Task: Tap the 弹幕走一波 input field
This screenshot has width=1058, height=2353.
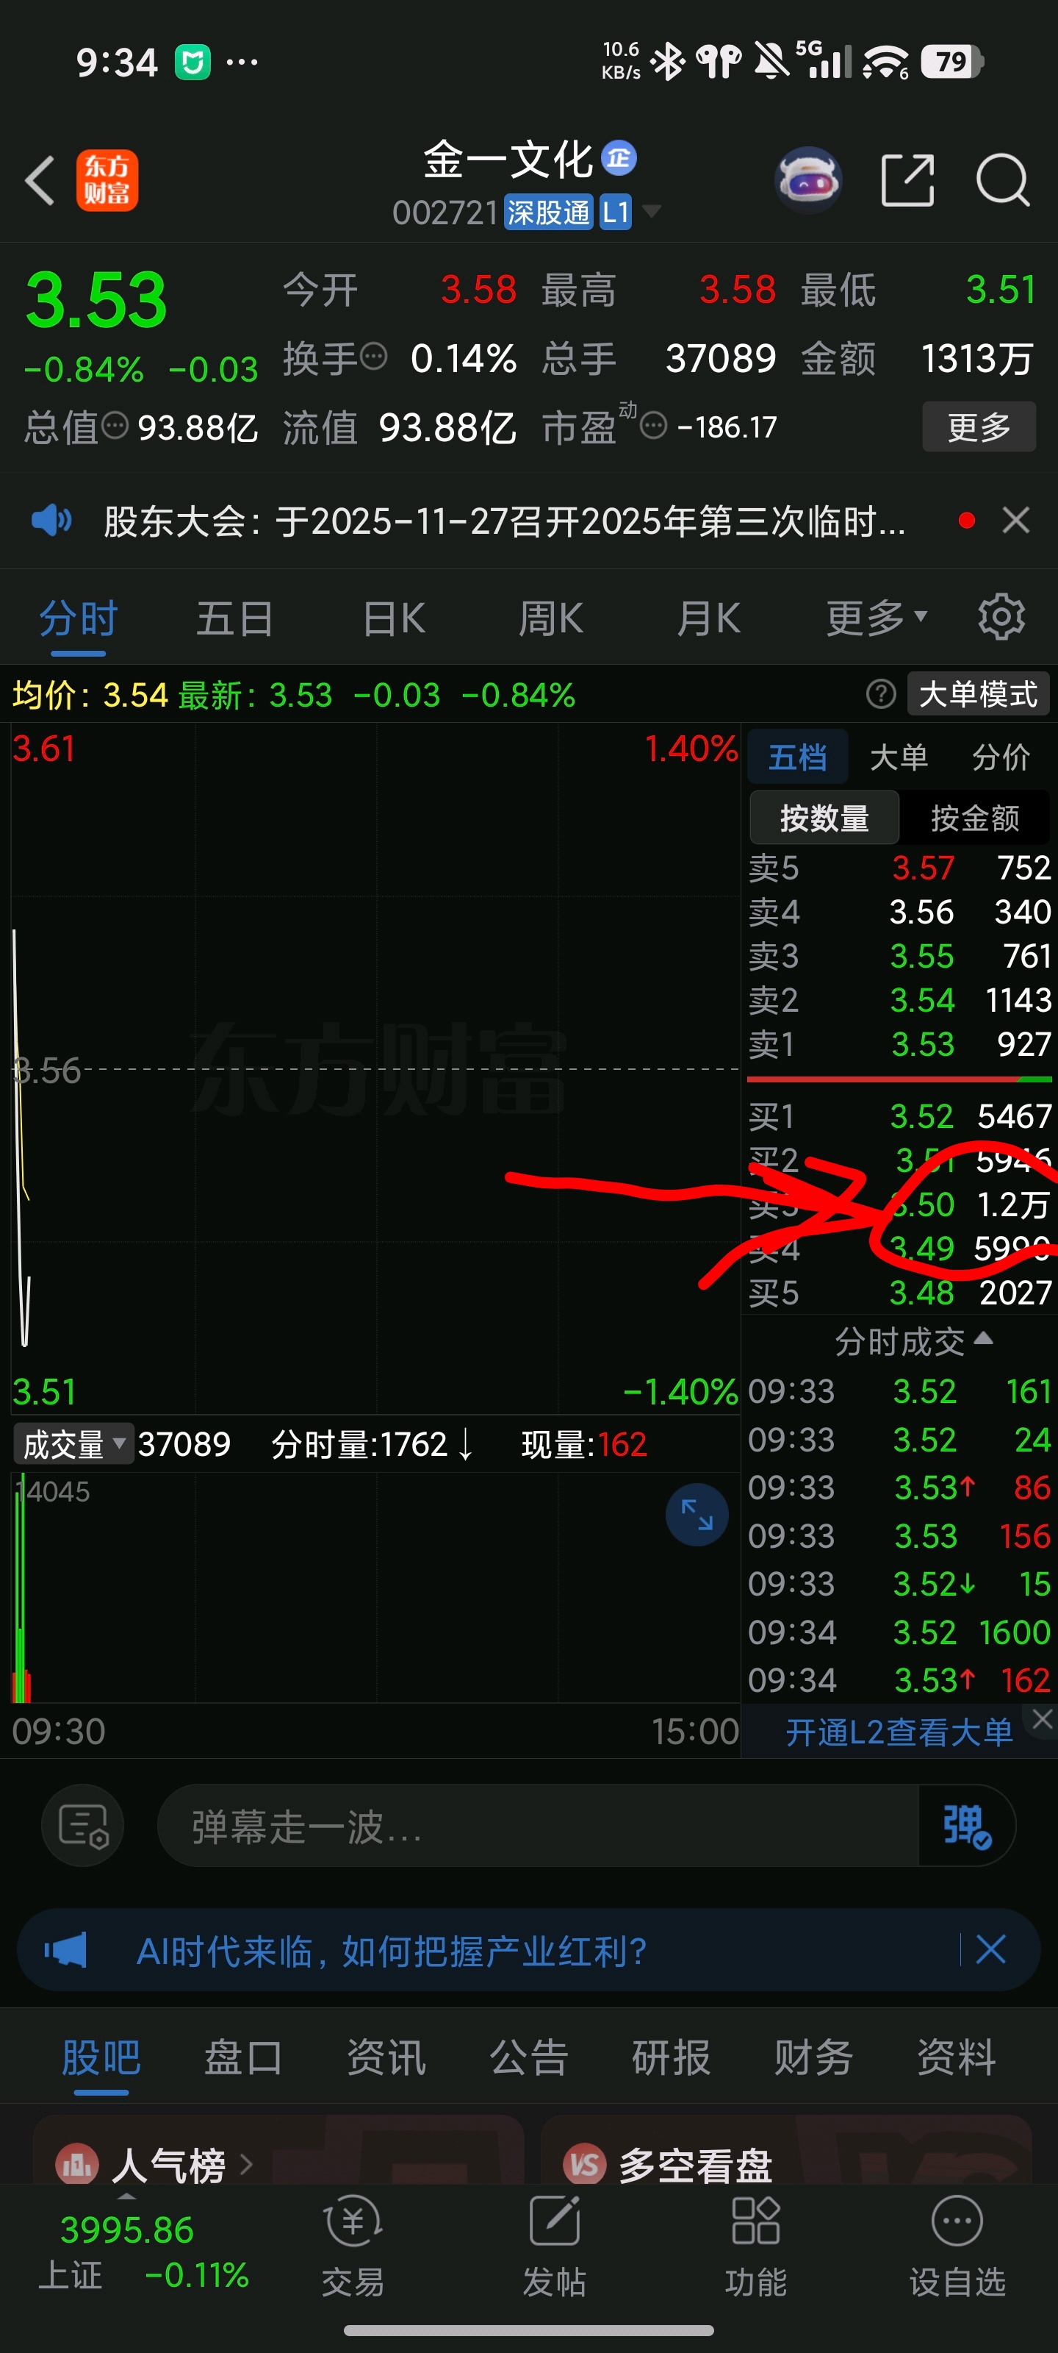Action: click(x=539, y=1825)
